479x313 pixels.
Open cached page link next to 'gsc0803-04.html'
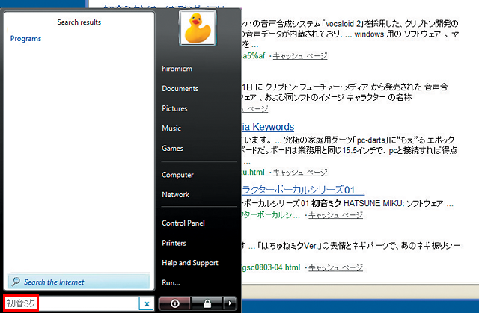point(335,267)
